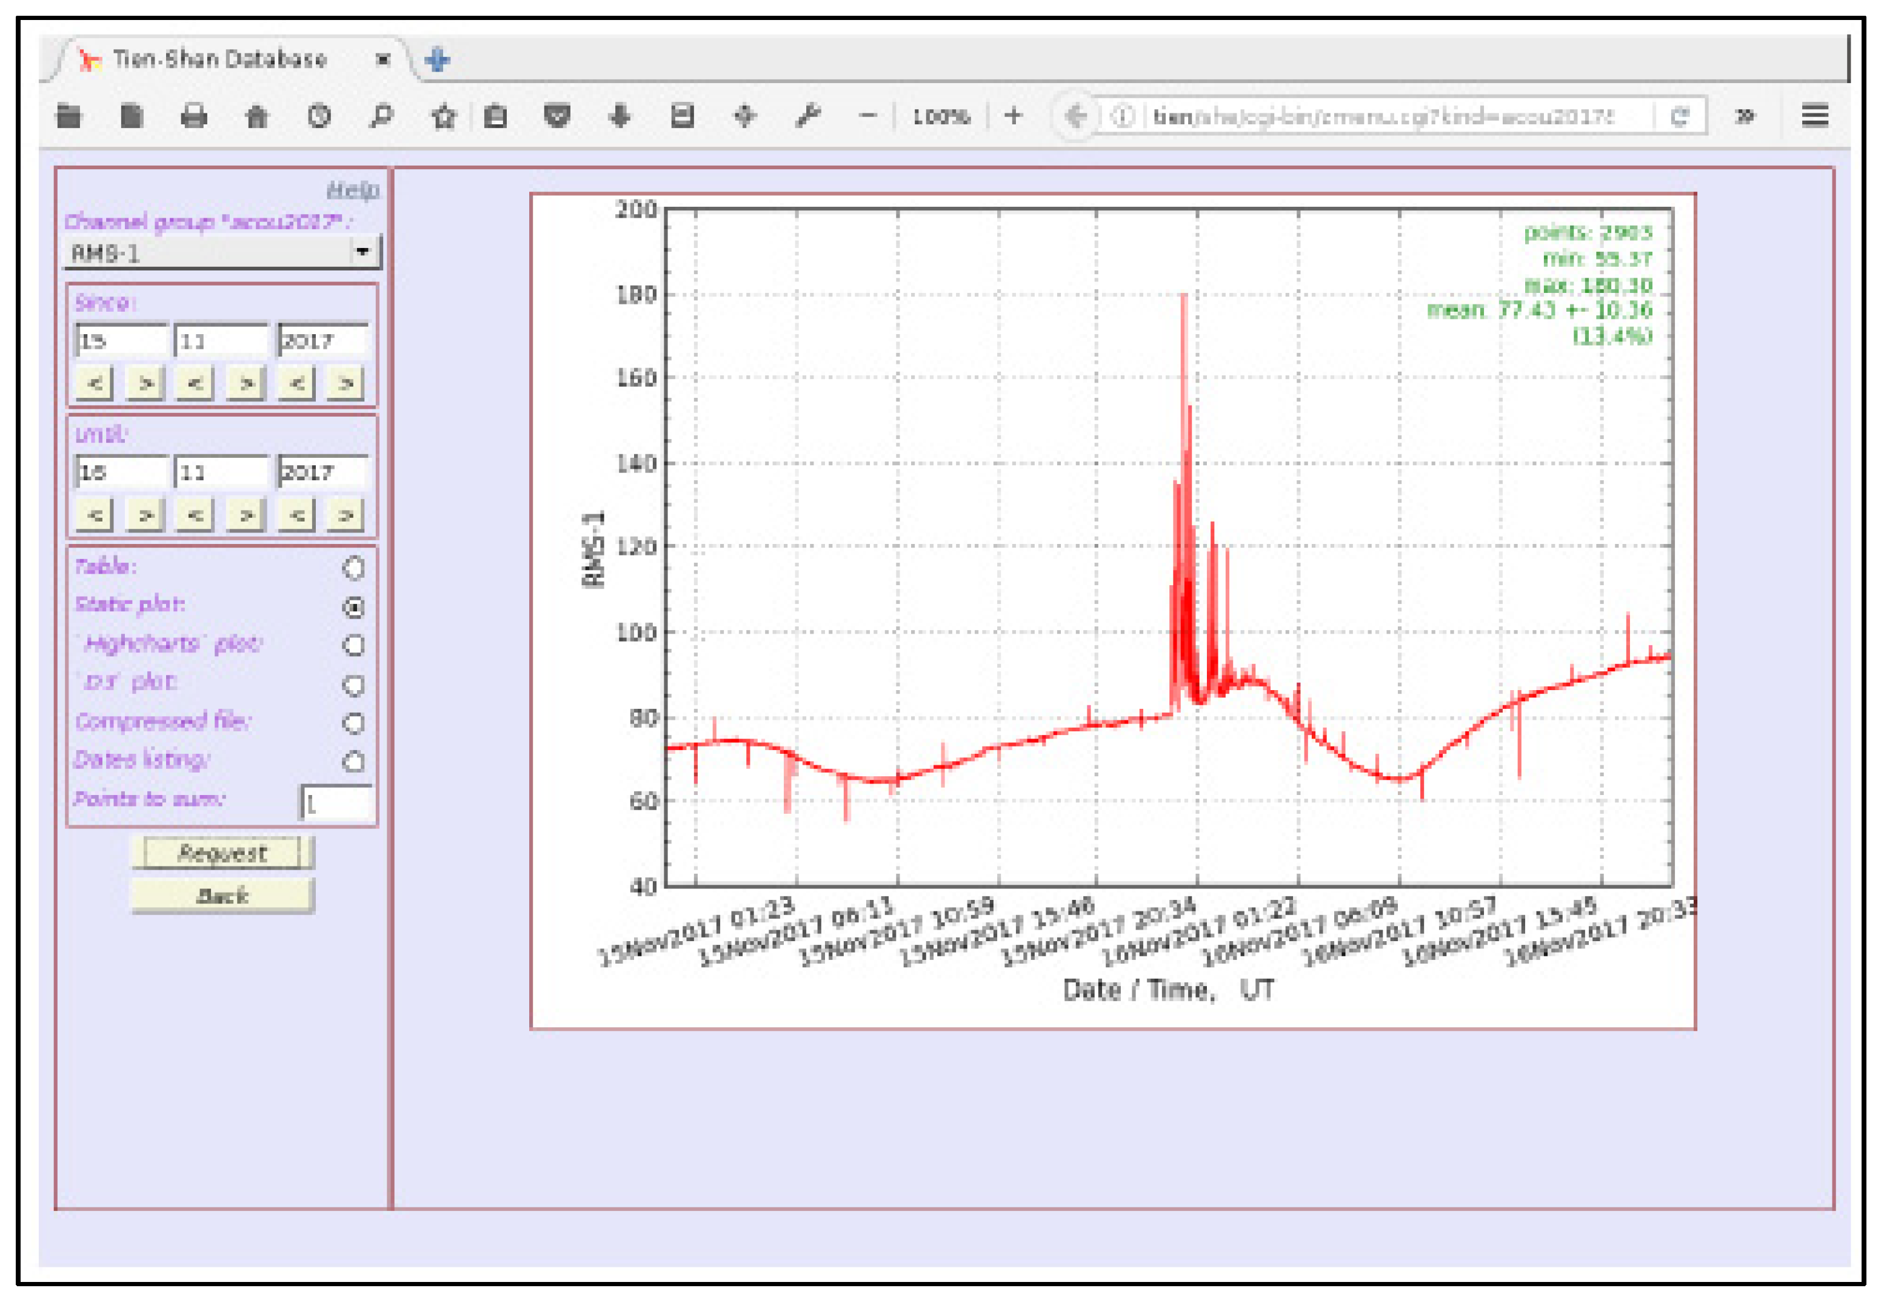Viewport: 1884px width, 1305px height.
Task: Open history via clock icon
Action: pos(319,116)
